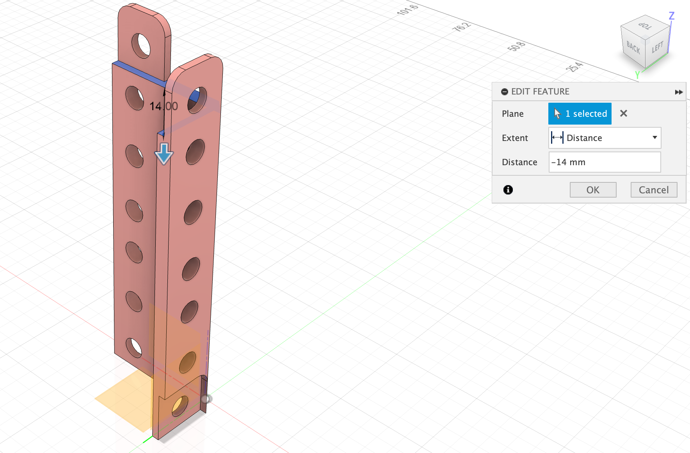Click the blue distance manipulator arrow
The height and width of the screenshot is (453, 690).
pyautogui.click(x=164, y=154)
